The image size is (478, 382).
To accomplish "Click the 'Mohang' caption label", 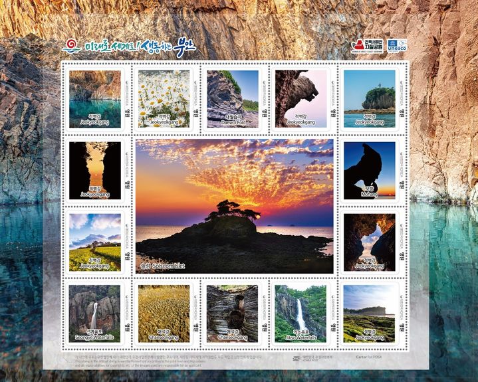I will [x=370, y=195].
